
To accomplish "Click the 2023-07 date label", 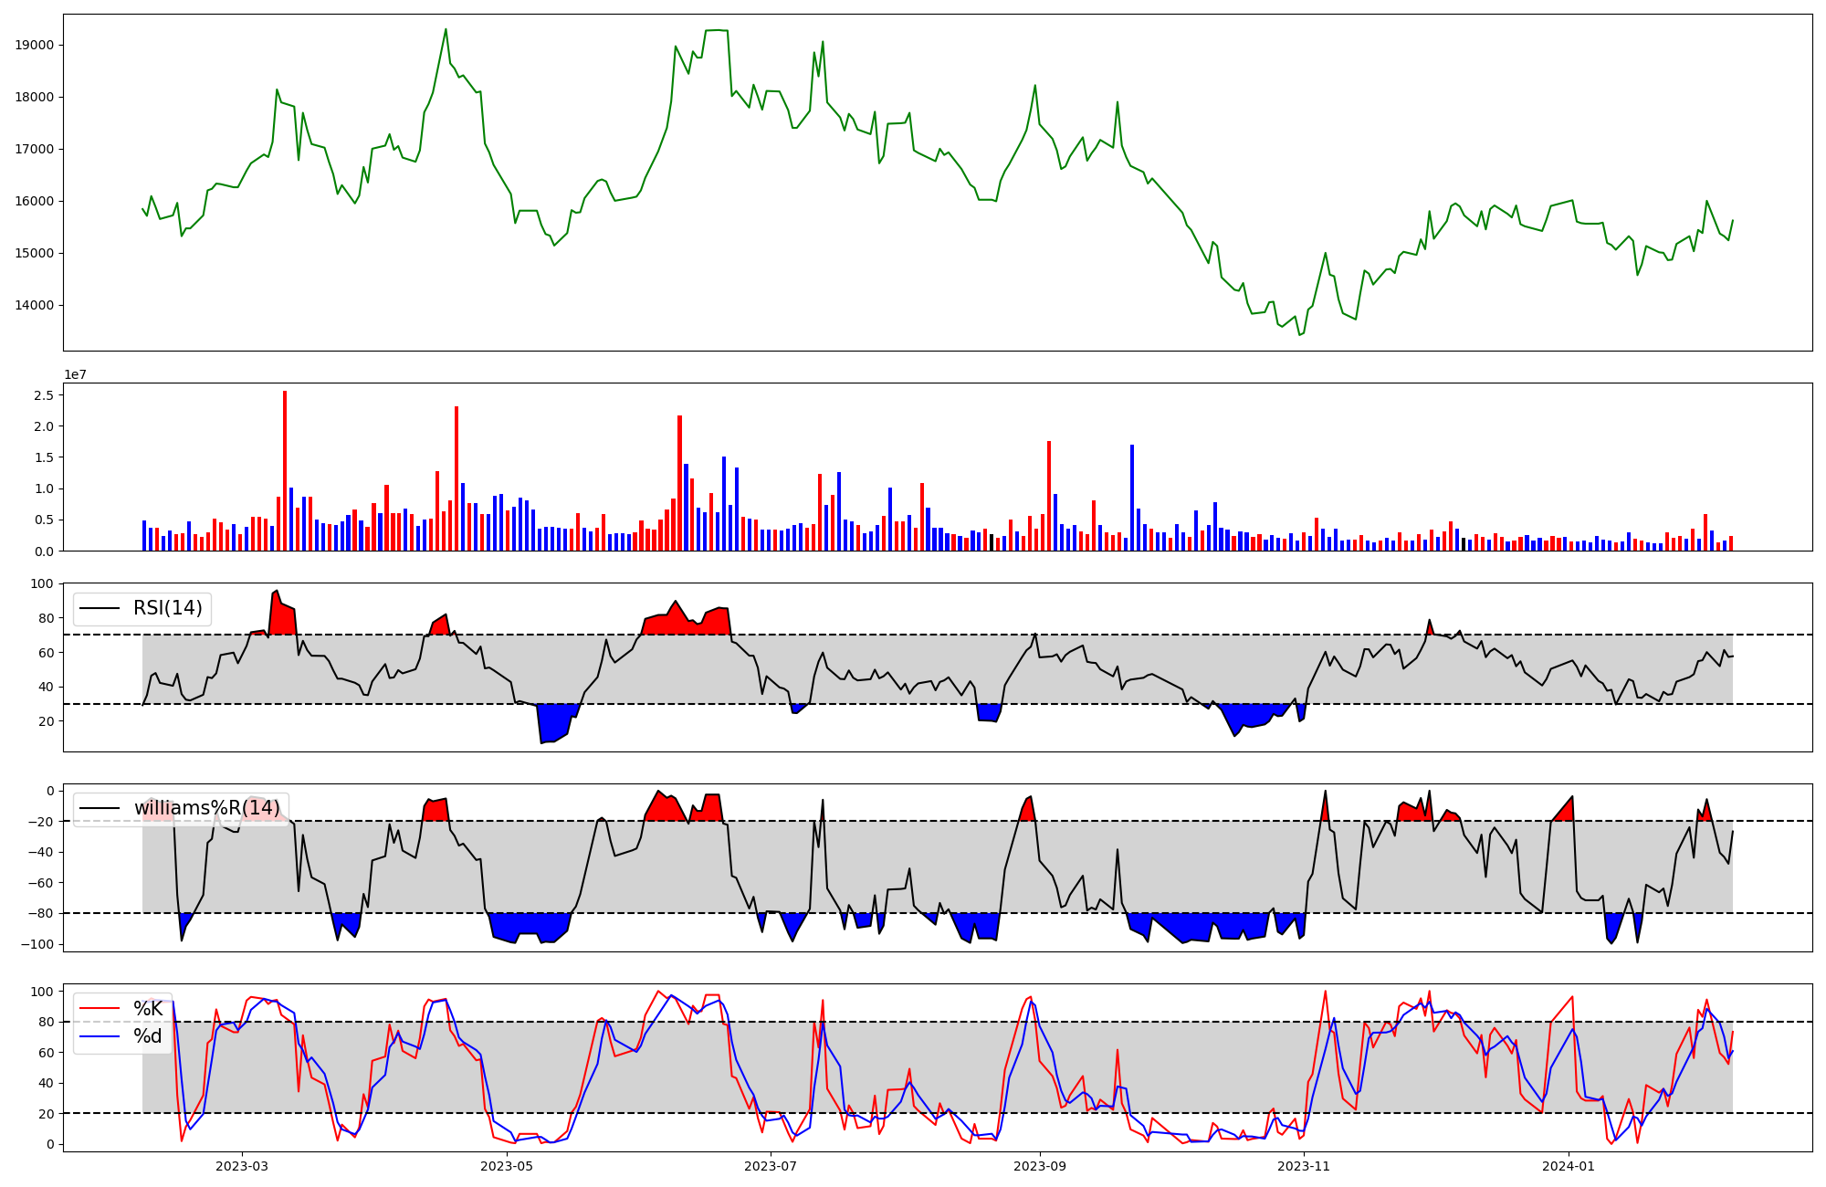I will point(771,1166).
